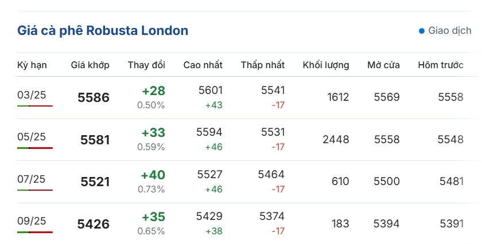Screen dimensions: 482x244
Task: Open the 05/25 contract term
Action: coord(32,136)
